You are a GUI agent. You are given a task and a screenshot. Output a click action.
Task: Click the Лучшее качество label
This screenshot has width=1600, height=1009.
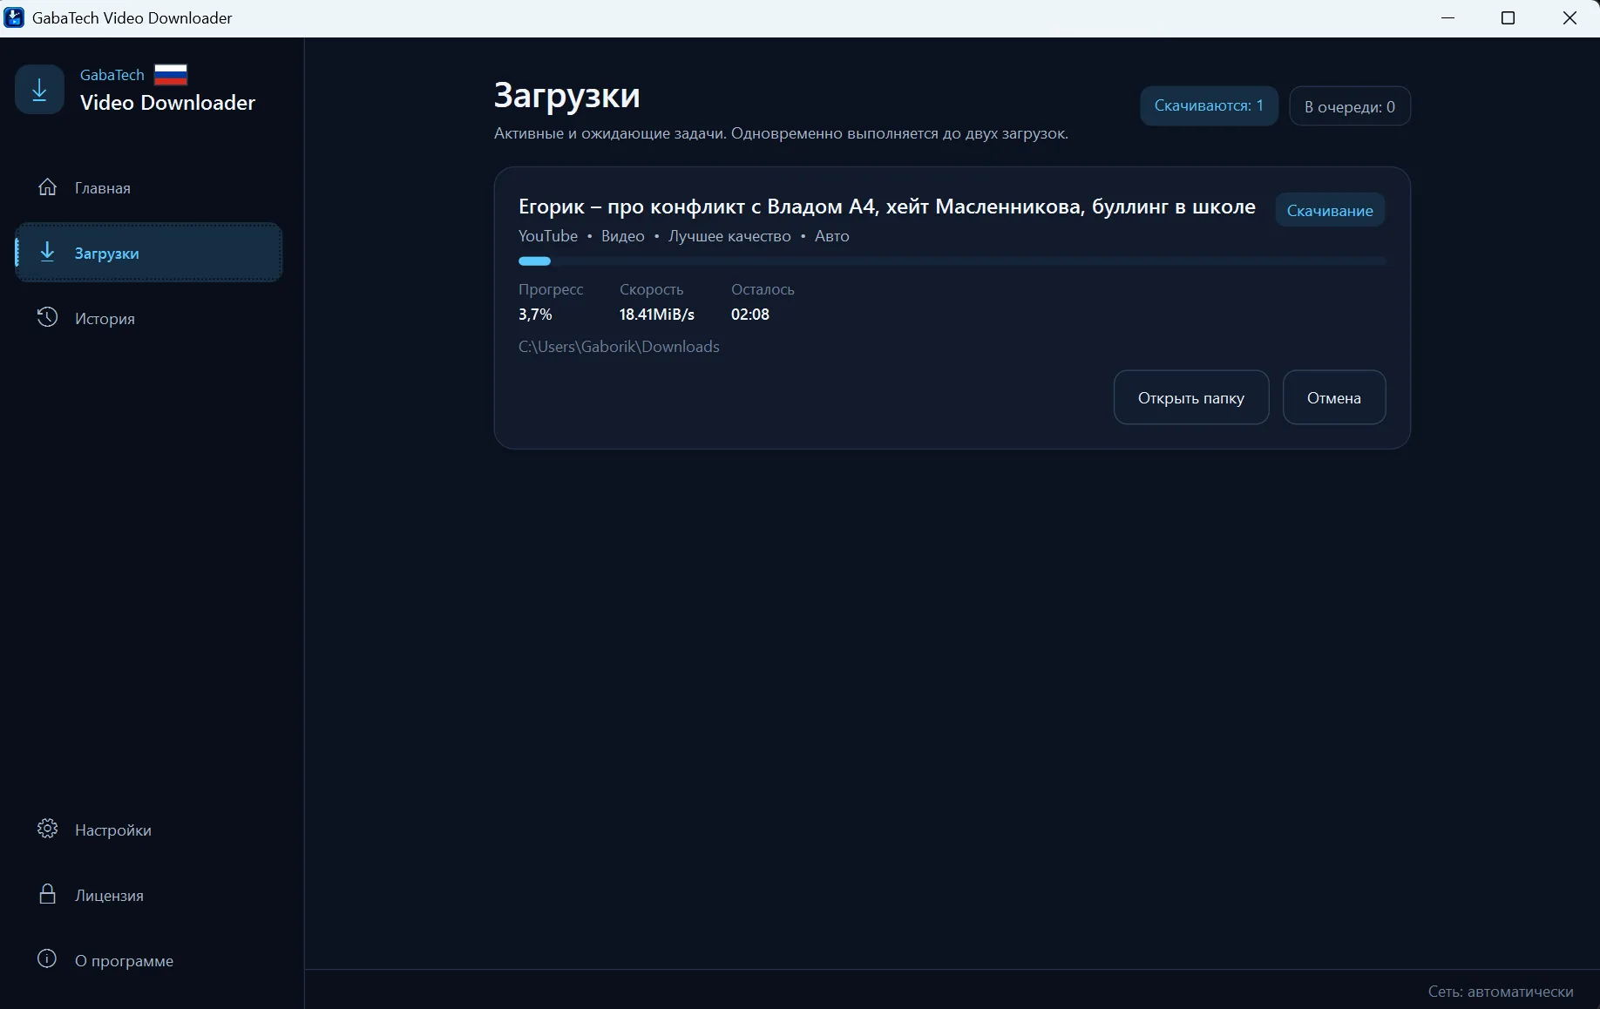point(729,236)
